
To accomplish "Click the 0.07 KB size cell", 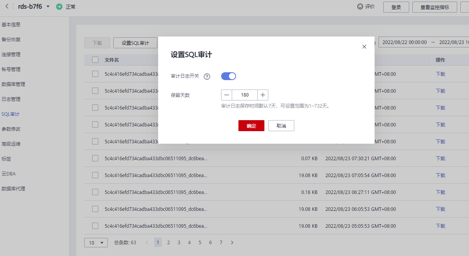I will pyautogui.click(x=309, y=159).
